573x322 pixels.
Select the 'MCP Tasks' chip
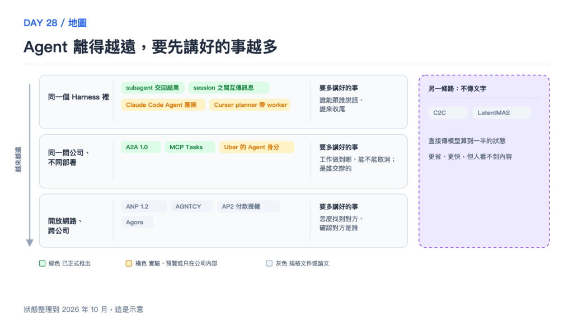tap(190, 147)
